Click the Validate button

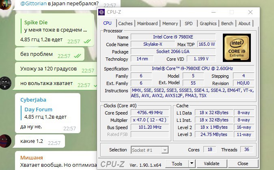[211, 164]
